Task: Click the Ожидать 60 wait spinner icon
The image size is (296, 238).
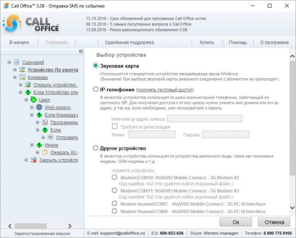Action: [x=45, y=152]
